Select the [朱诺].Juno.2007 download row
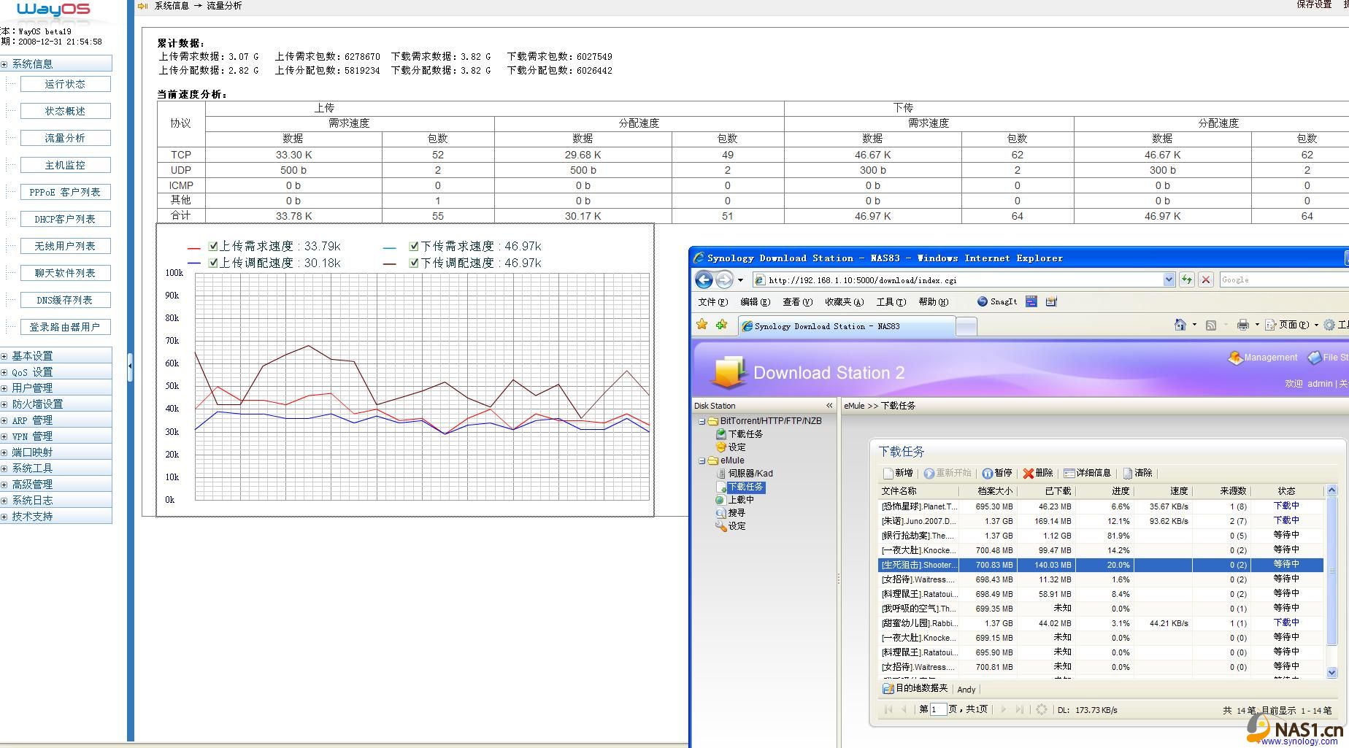Image resolution: width=1349 pixels, height=748 pixels. pos(1101,521)
